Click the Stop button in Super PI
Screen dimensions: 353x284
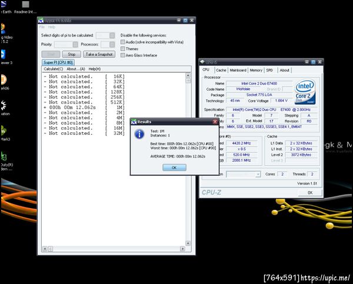click(72, 54)
